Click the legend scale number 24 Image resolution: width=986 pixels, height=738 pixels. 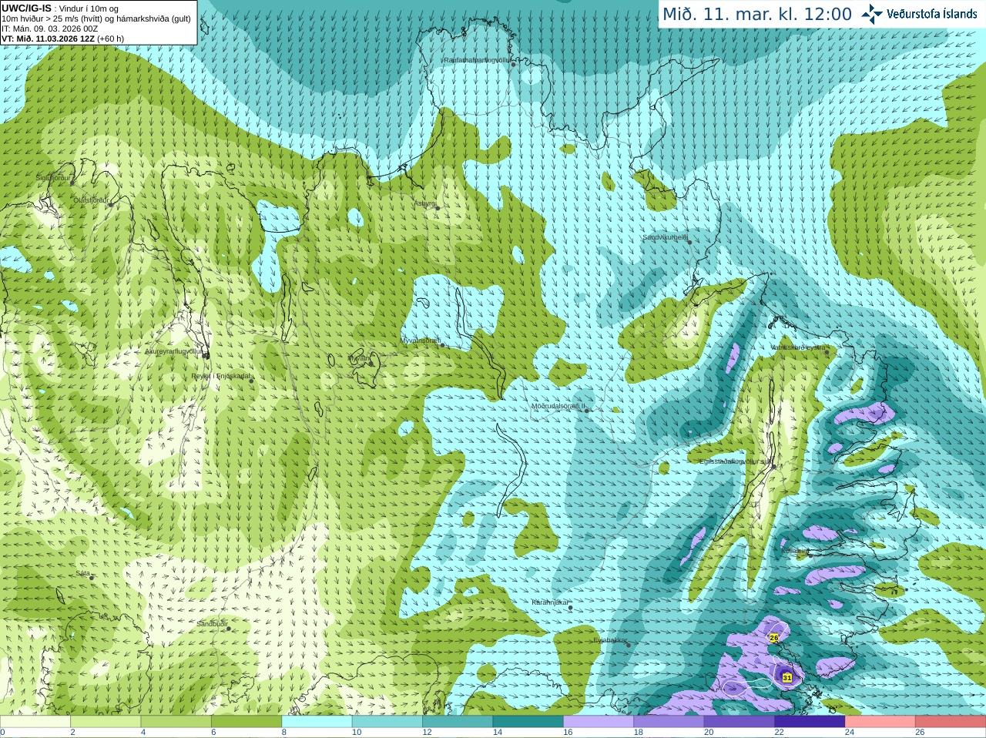pyautogui.click(x=850, y=733)
